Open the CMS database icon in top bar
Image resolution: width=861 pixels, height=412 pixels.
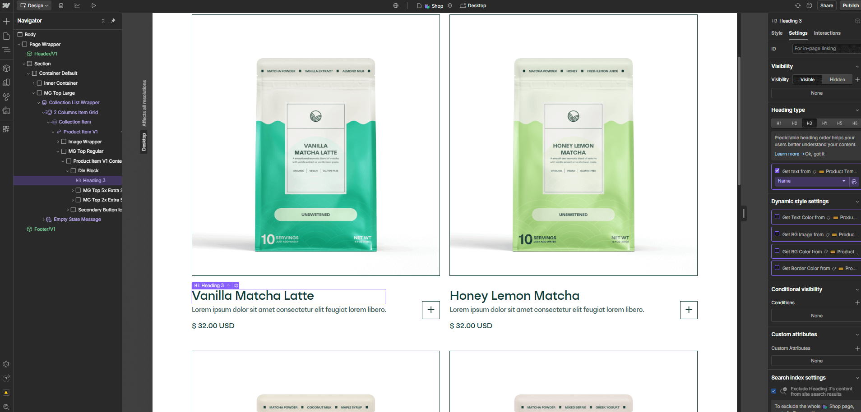61,5
